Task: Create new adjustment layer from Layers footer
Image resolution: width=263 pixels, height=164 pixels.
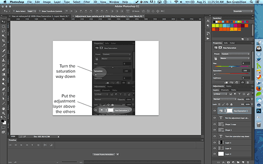Action: [233, 162]
